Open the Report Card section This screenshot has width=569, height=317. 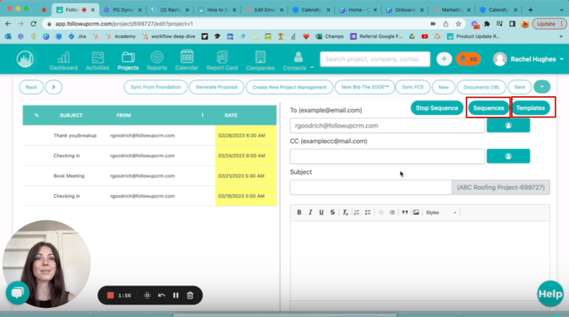tap(222, 60)
